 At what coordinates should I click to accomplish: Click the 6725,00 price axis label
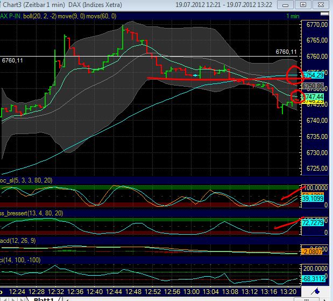(317, 169)
